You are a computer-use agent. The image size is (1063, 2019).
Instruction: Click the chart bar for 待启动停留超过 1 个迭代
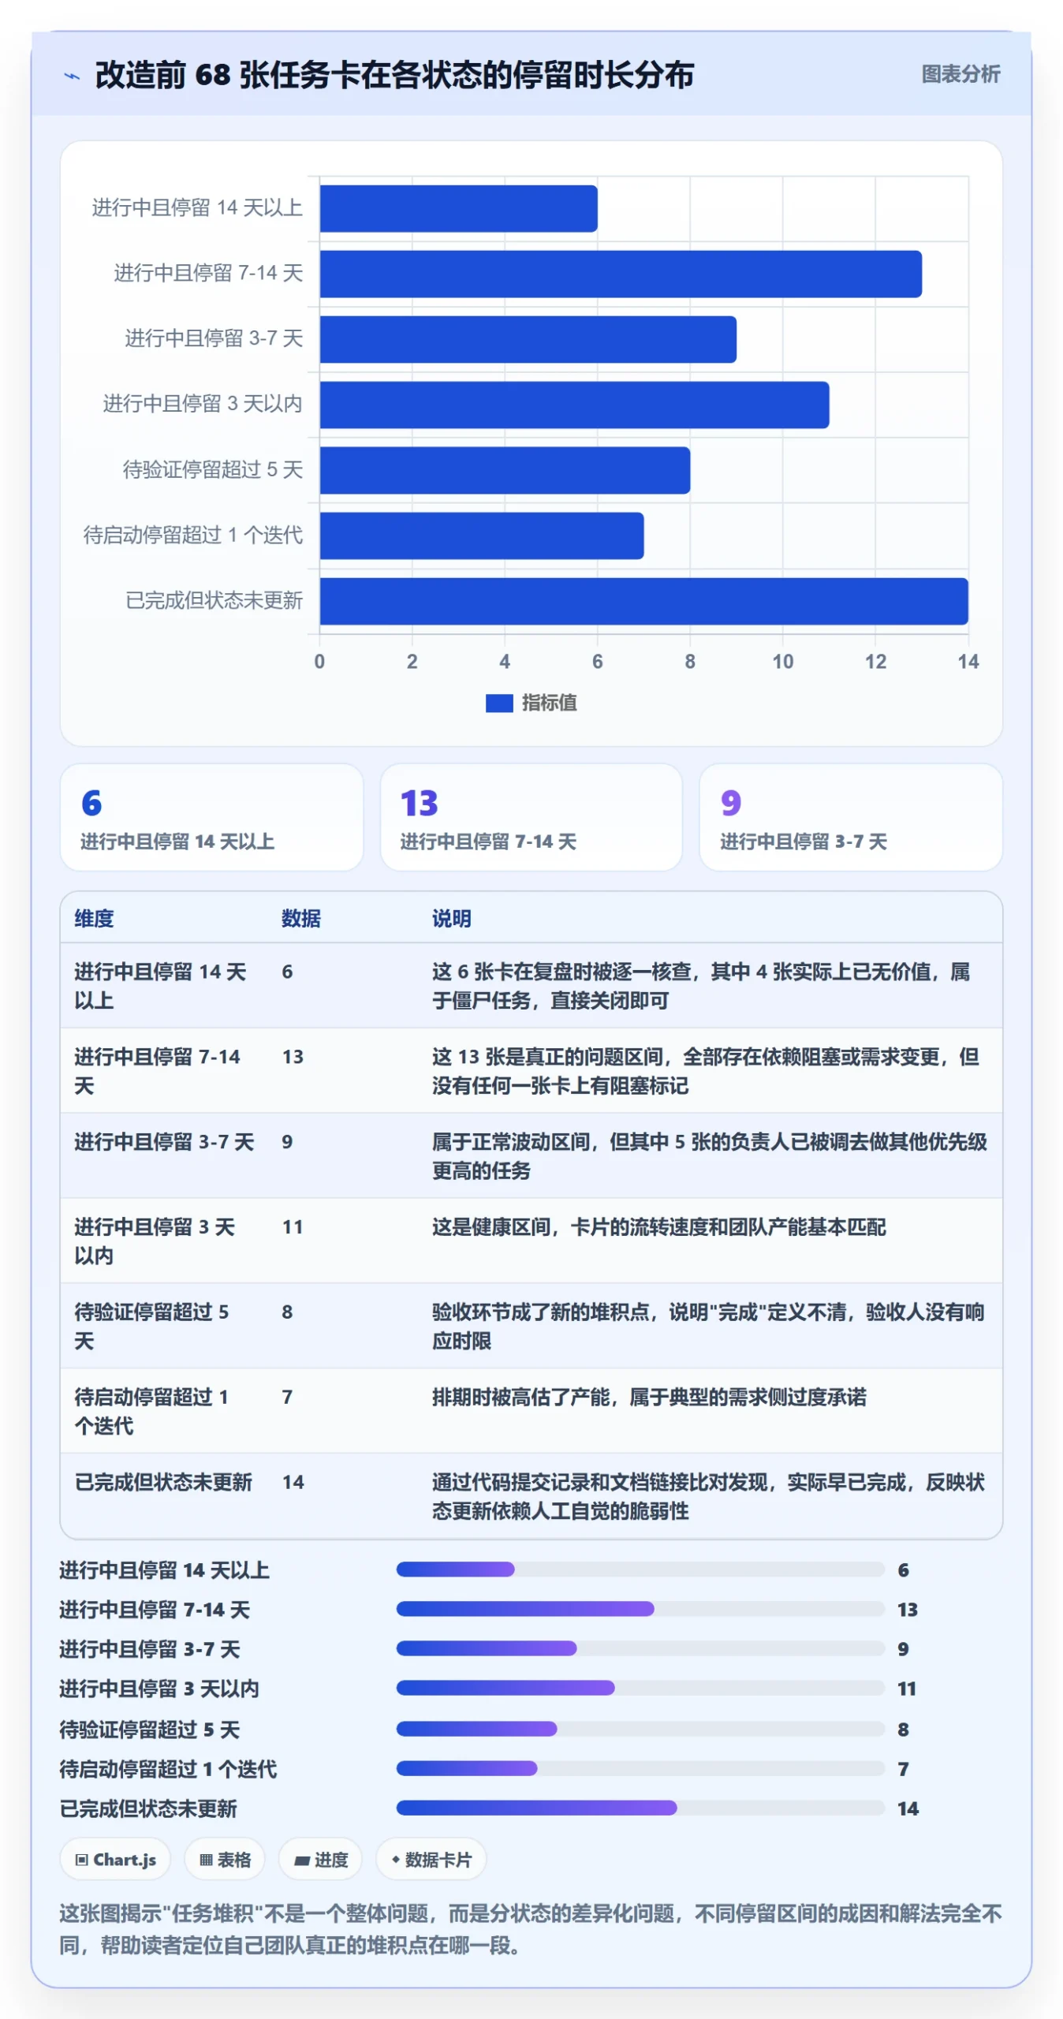(481, 536)
